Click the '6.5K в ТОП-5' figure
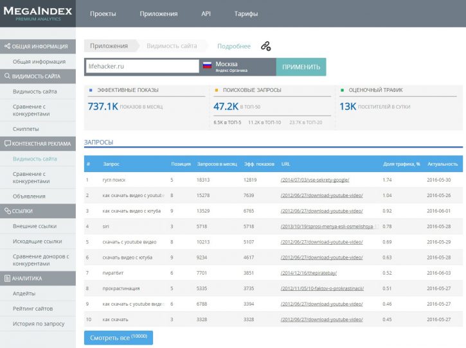 [x=228, y=123]
